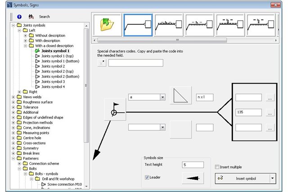
Task: Open Edges of undefined shape folder
Action: click(x=43, y=117)
